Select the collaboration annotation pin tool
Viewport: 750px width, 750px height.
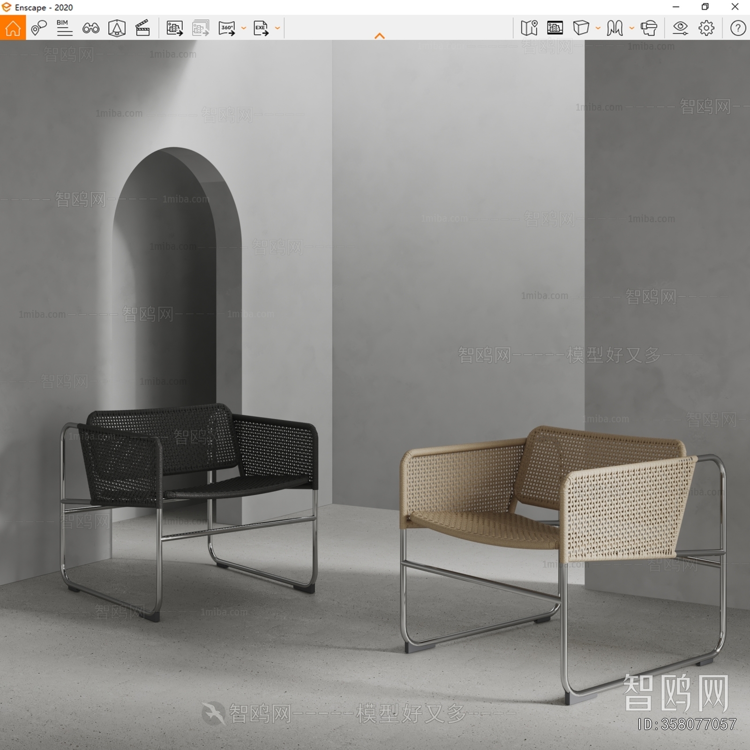click(x=38, y=28)
